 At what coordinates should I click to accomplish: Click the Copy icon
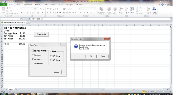point(7,11)
